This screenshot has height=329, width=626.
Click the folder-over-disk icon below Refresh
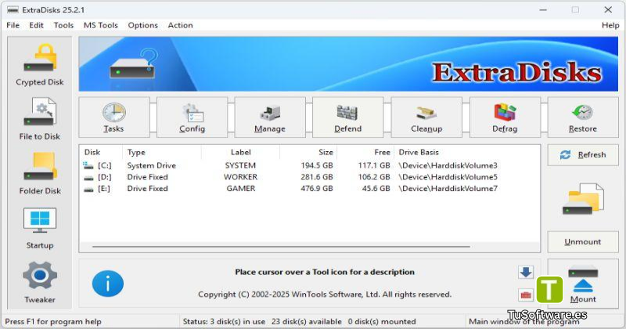(x=583, y=199)
